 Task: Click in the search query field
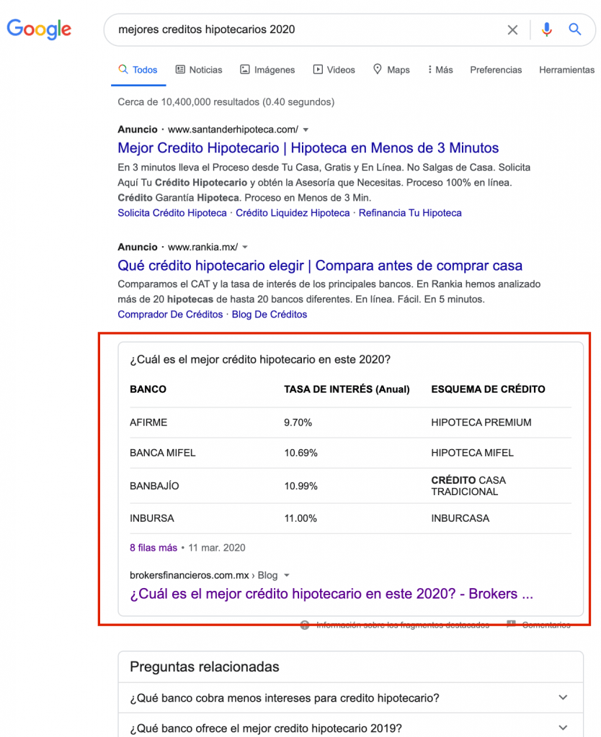[306, 30]
